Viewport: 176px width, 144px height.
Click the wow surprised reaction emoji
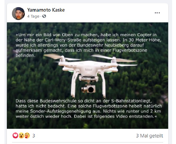[22, 135]
